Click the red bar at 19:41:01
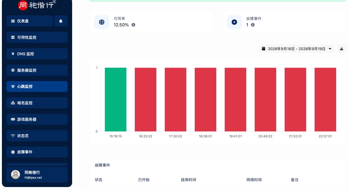Viewport: 349px width, 190px height. pyautogui.click(x=236, y=99)
